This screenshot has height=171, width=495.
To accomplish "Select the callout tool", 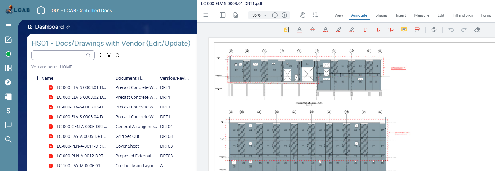I will pyautogui.click(x=417, y=30).
